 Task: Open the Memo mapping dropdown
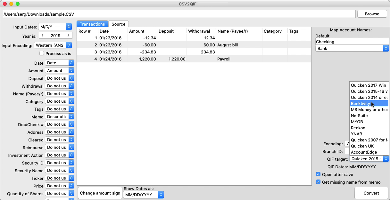(x=60, y=117)
